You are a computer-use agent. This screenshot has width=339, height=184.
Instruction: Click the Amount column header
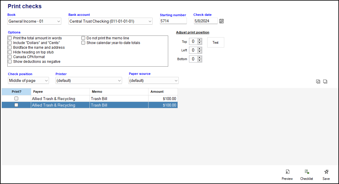pyautogui.click(x=163, y=92)
